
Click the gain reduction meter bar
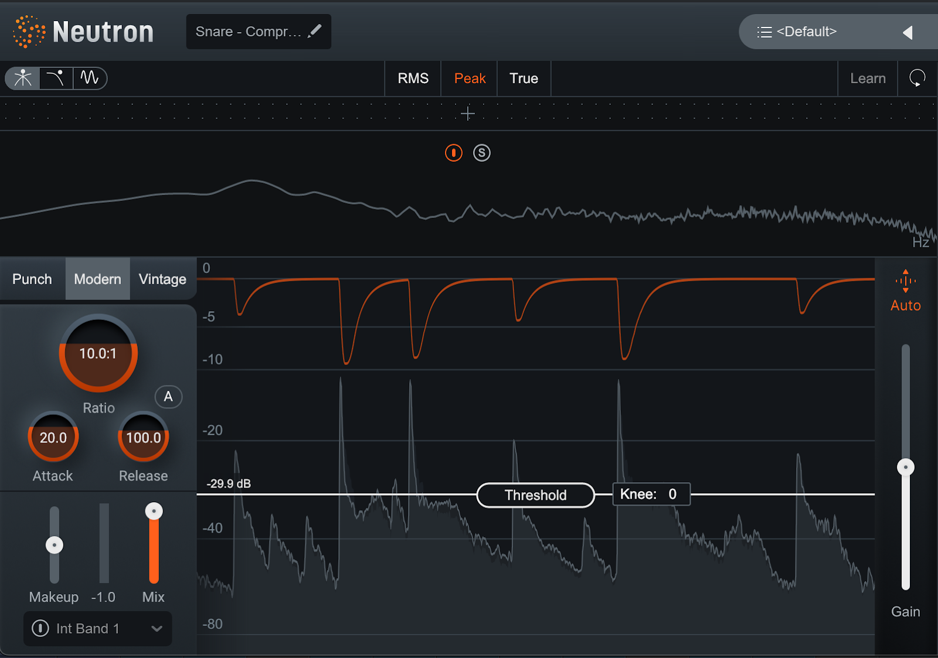point(104,543)
